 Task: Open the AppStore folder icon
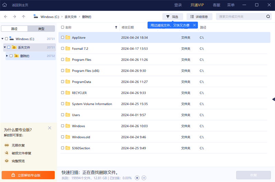click(68, 38)
